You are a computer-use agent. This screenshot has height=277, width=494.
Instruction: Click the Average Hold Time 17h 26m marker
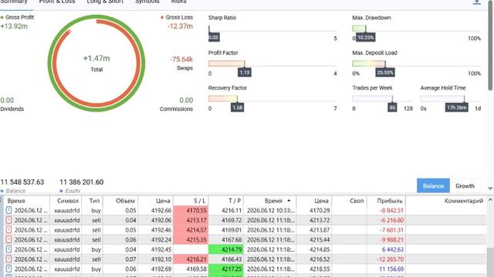coord(456,108)
